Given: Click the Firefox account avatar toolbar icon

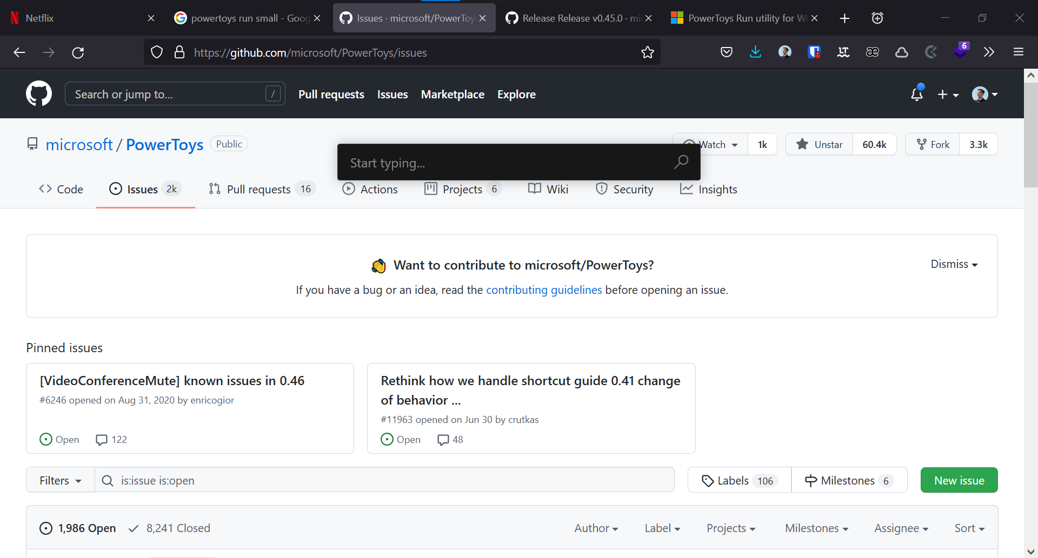Looking at the screenshot, I should (x=785, y=52).
